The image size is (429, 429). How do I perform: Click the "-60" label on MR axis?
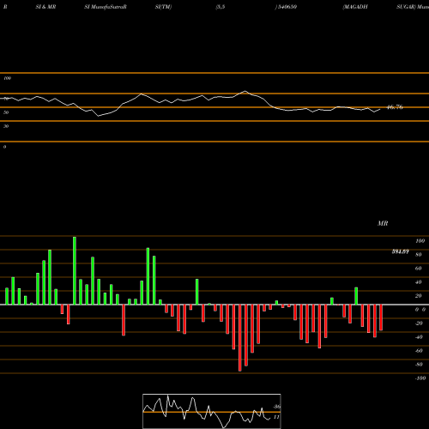pyautogui.click(x=419, y=351)
